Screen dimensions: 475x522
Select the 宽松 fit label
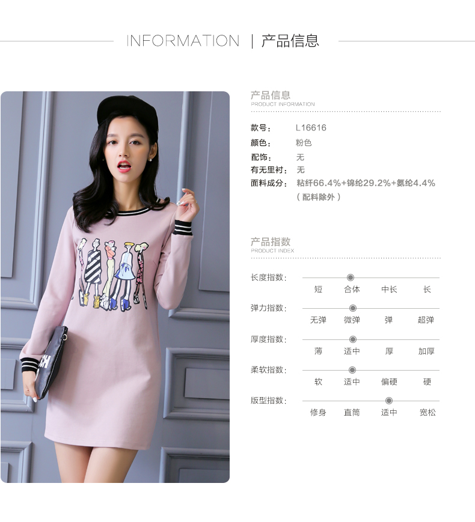click(x=427, y=413)
